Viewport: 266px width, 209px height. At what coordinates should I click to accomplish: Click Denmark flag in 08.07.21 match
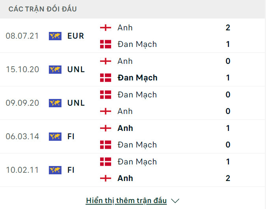[x=105, y=44]
